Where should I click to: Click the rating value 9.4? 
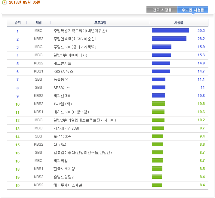click(x=202, y=136)
